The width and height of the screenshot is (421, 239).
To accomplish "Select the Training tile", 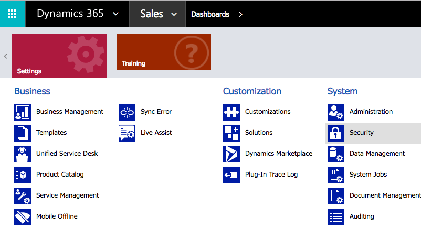I will click(164, 52).
